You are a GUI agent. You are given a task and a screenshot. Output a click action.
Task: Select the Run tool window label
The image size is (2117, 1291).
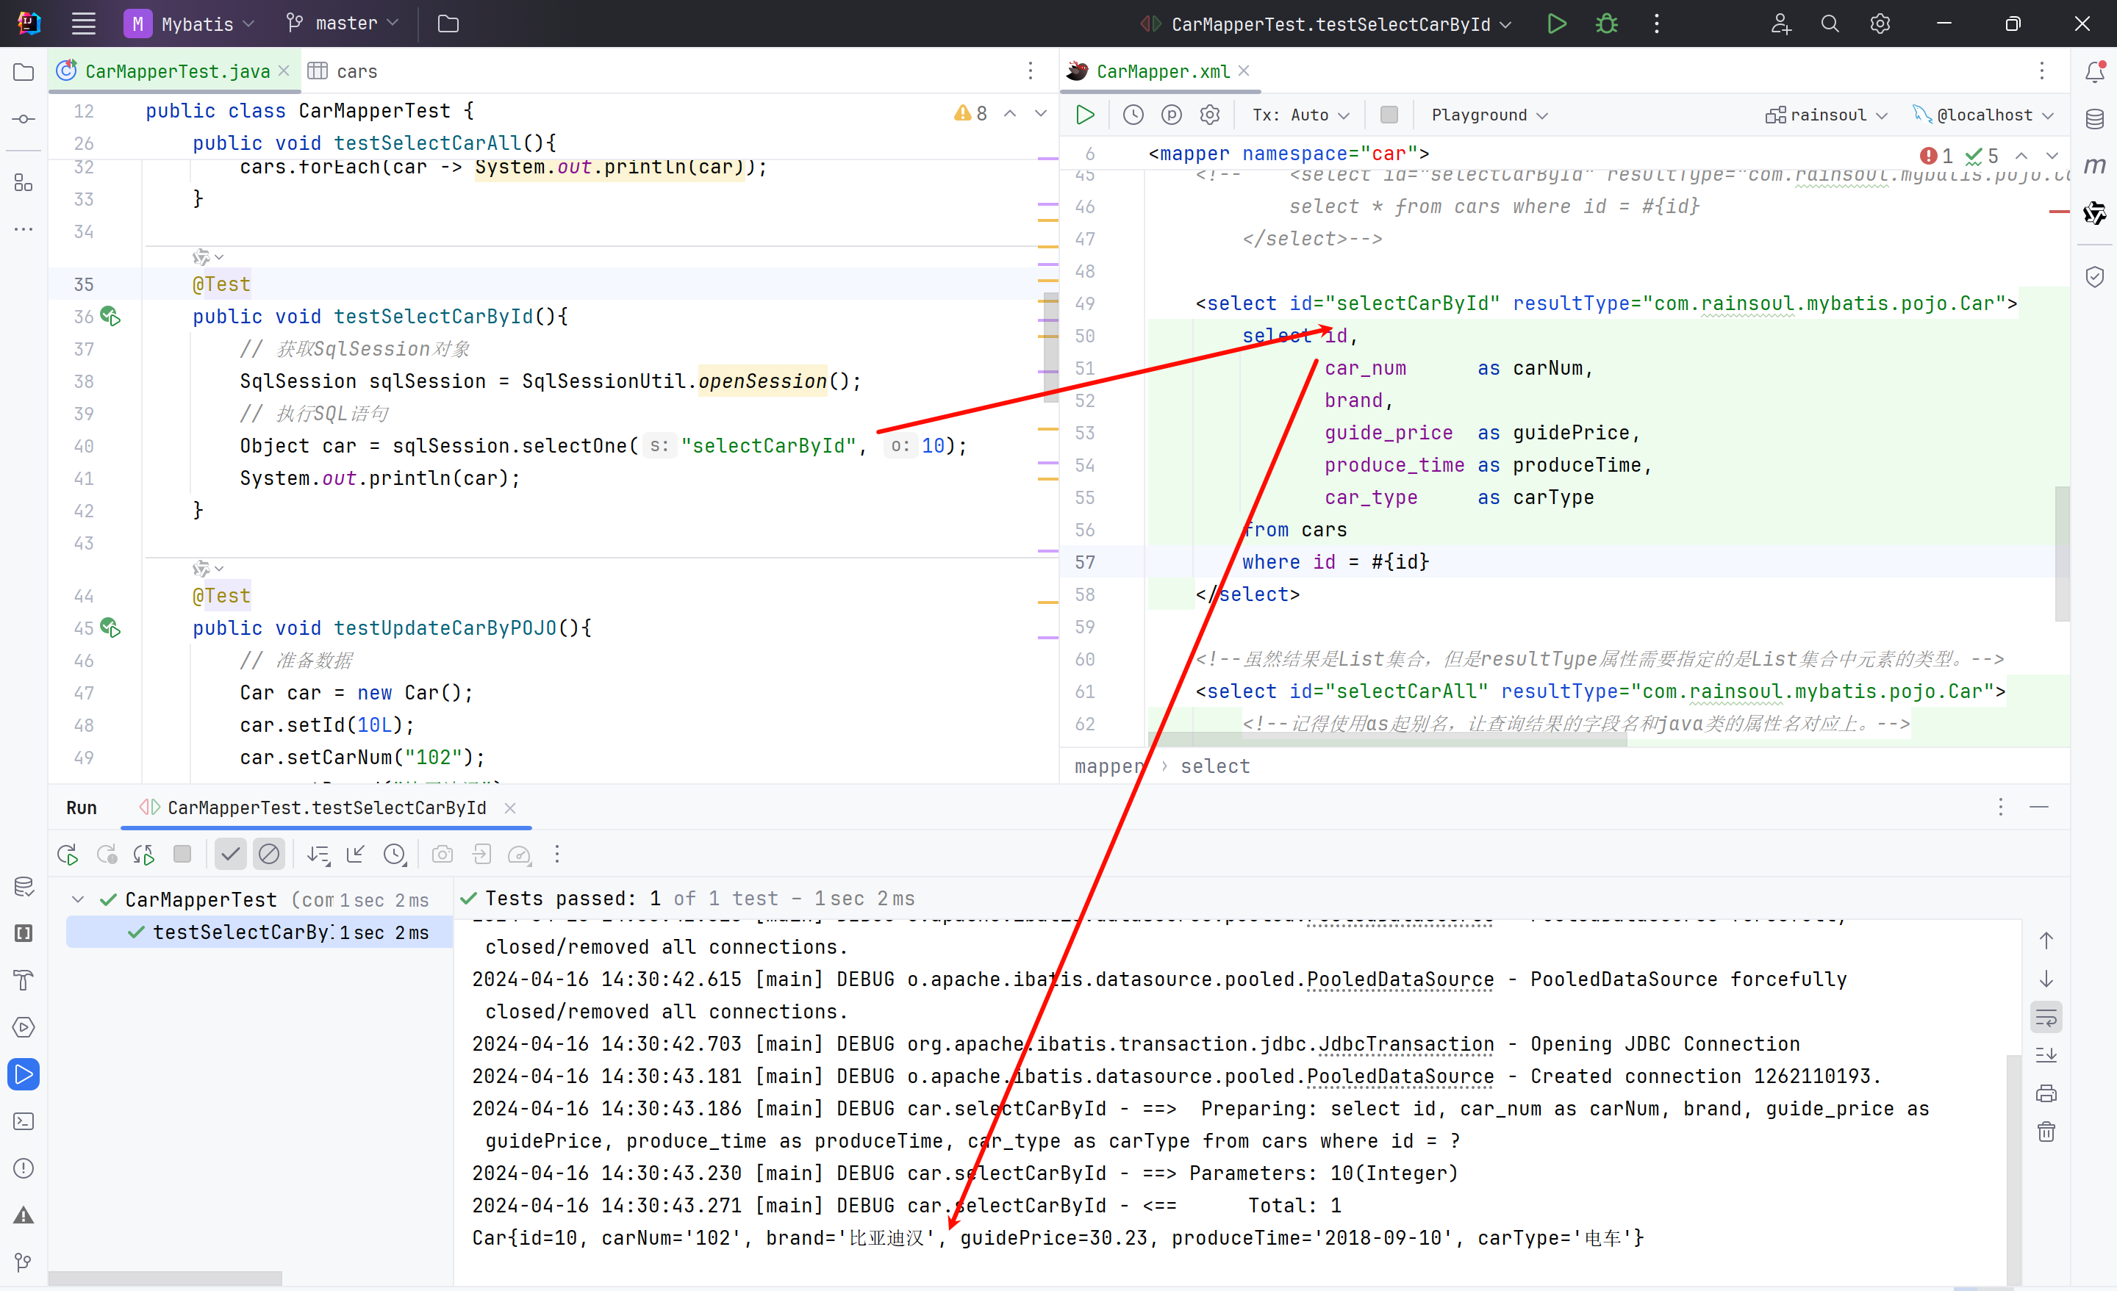coord(82,808)
